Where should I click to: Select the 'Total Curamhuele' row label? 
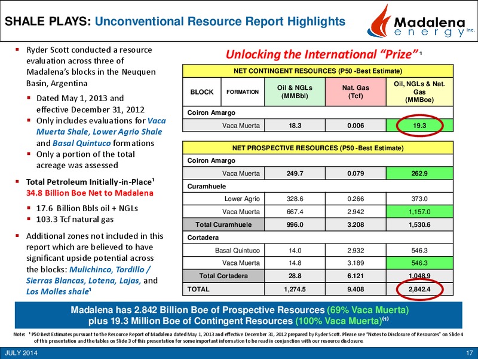pos(223,225)
